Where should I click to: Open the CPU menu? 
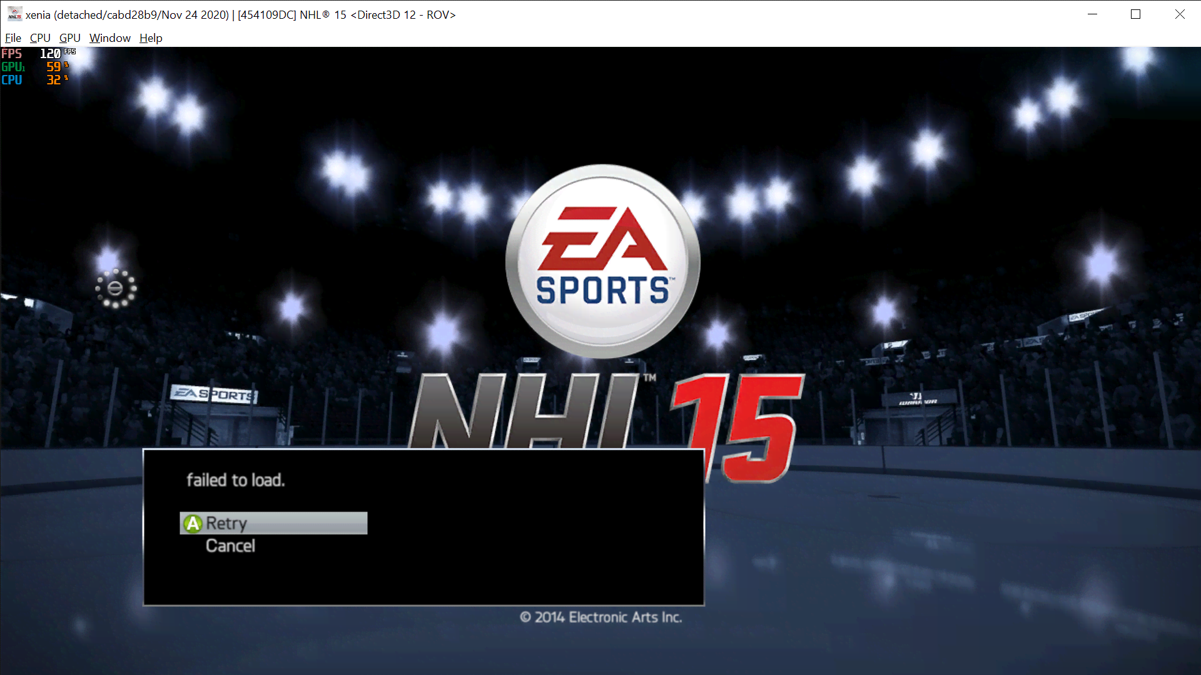39,37
